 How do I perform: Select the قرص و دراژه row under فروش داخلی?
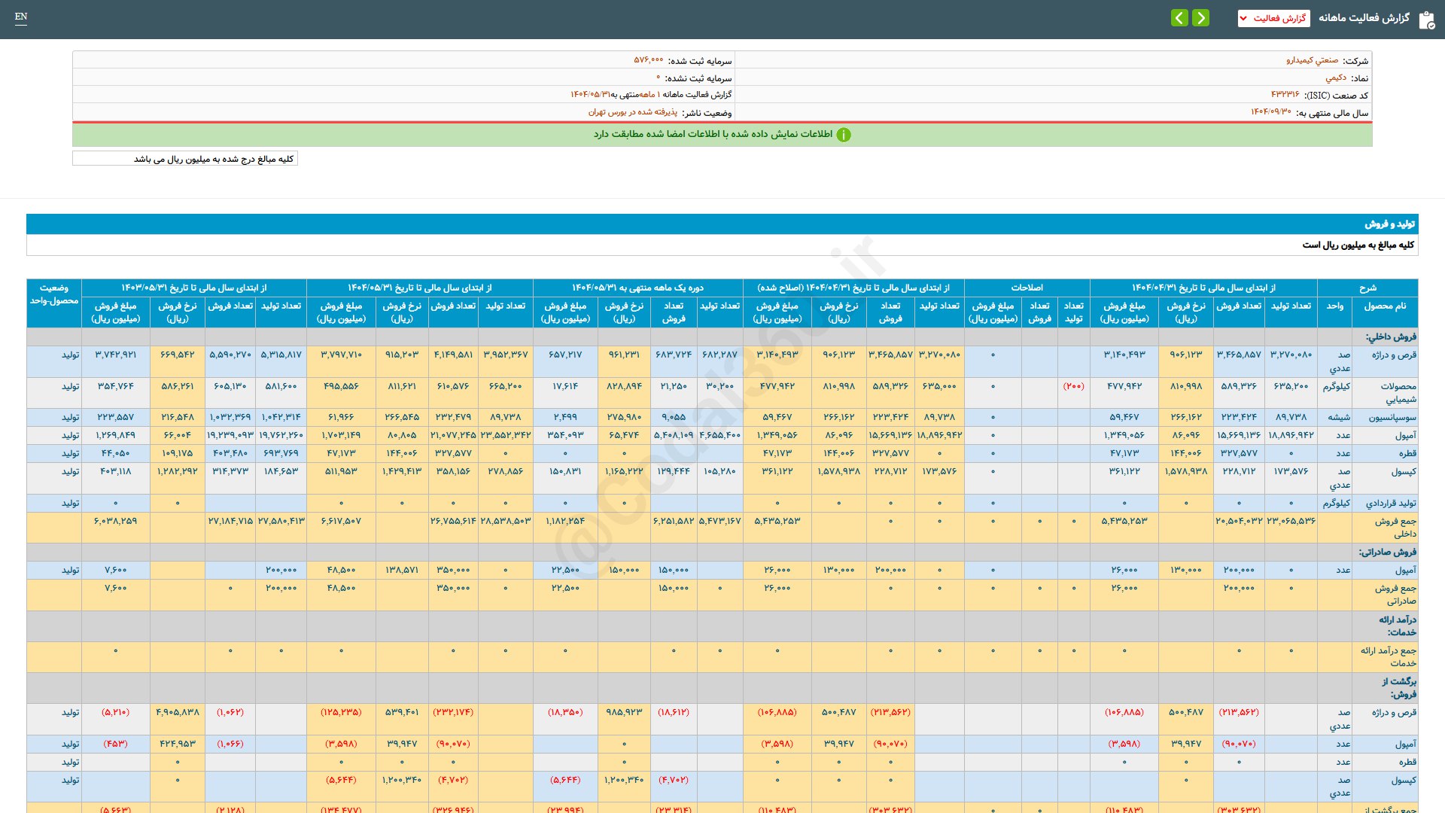[1393, 355]
